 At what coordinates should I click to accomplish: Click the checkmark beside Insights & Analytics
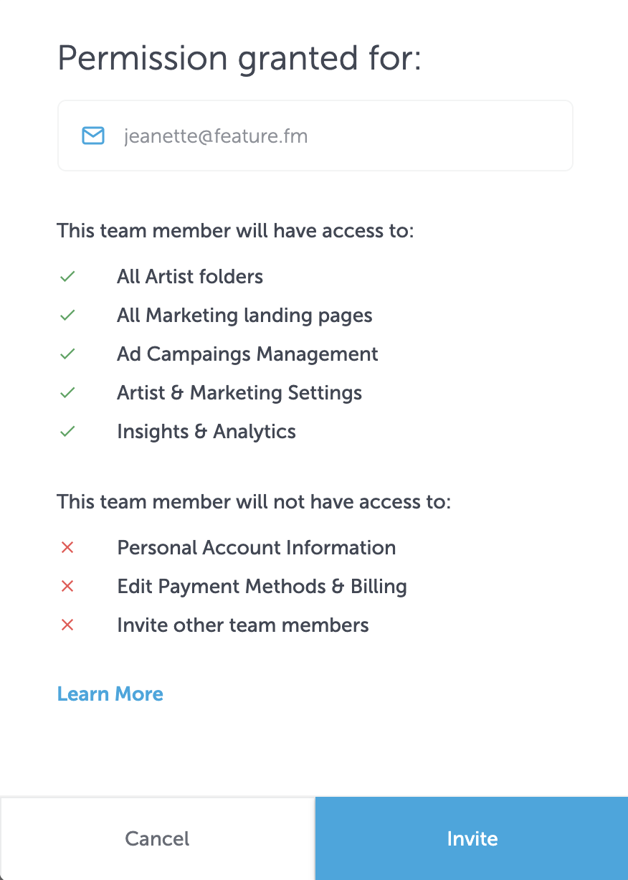point(67,432)
